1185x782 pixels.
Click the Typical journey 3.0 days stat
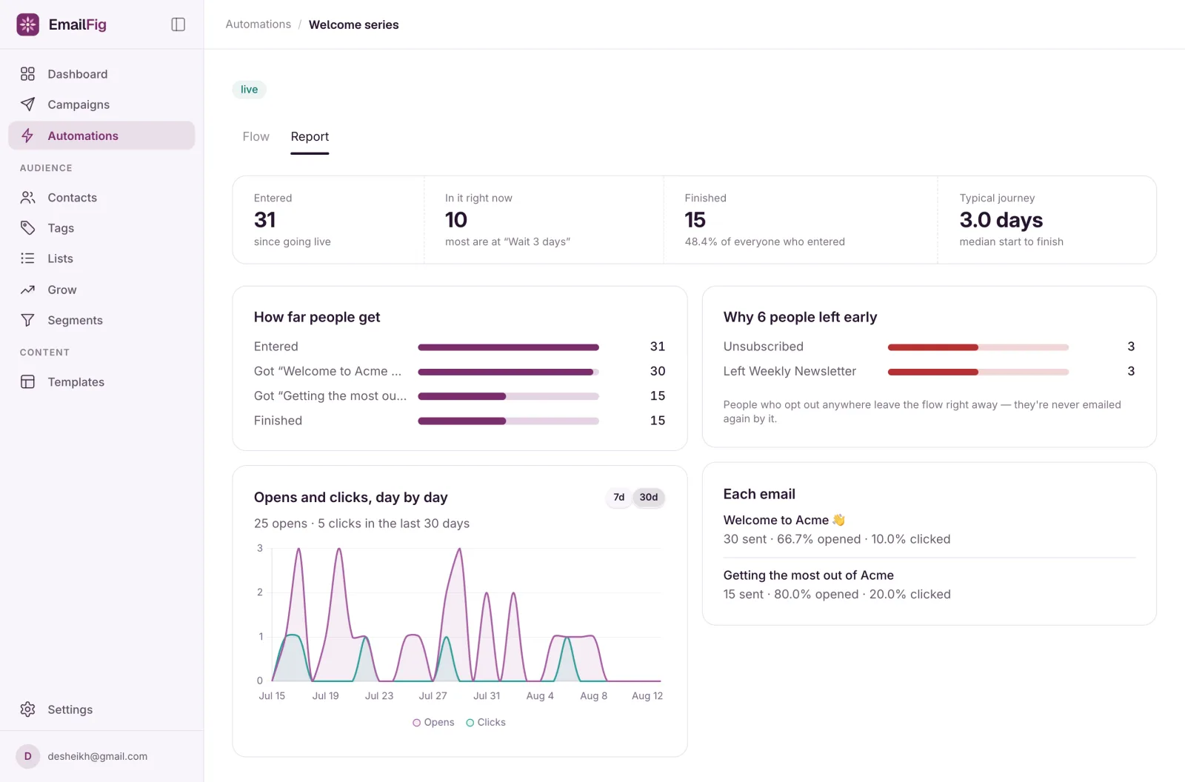click(x=1047, y=220)
